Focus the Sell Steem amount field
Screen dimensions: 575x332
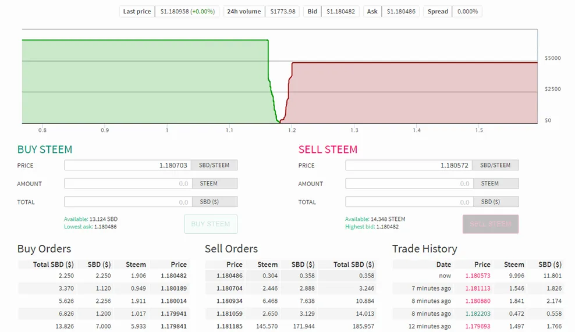[409, 184]
